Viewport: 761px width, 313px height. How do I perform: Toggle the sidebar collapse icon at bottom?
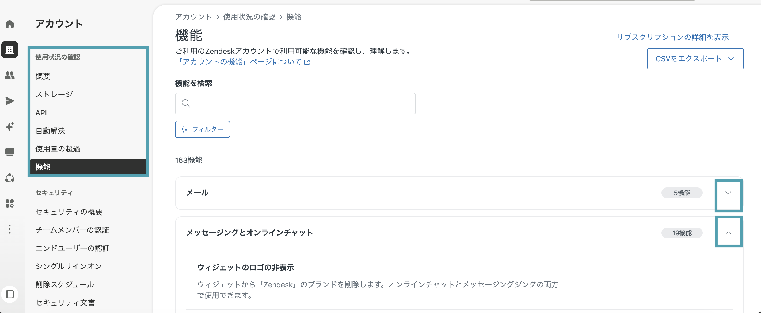[x=10, y=294]
